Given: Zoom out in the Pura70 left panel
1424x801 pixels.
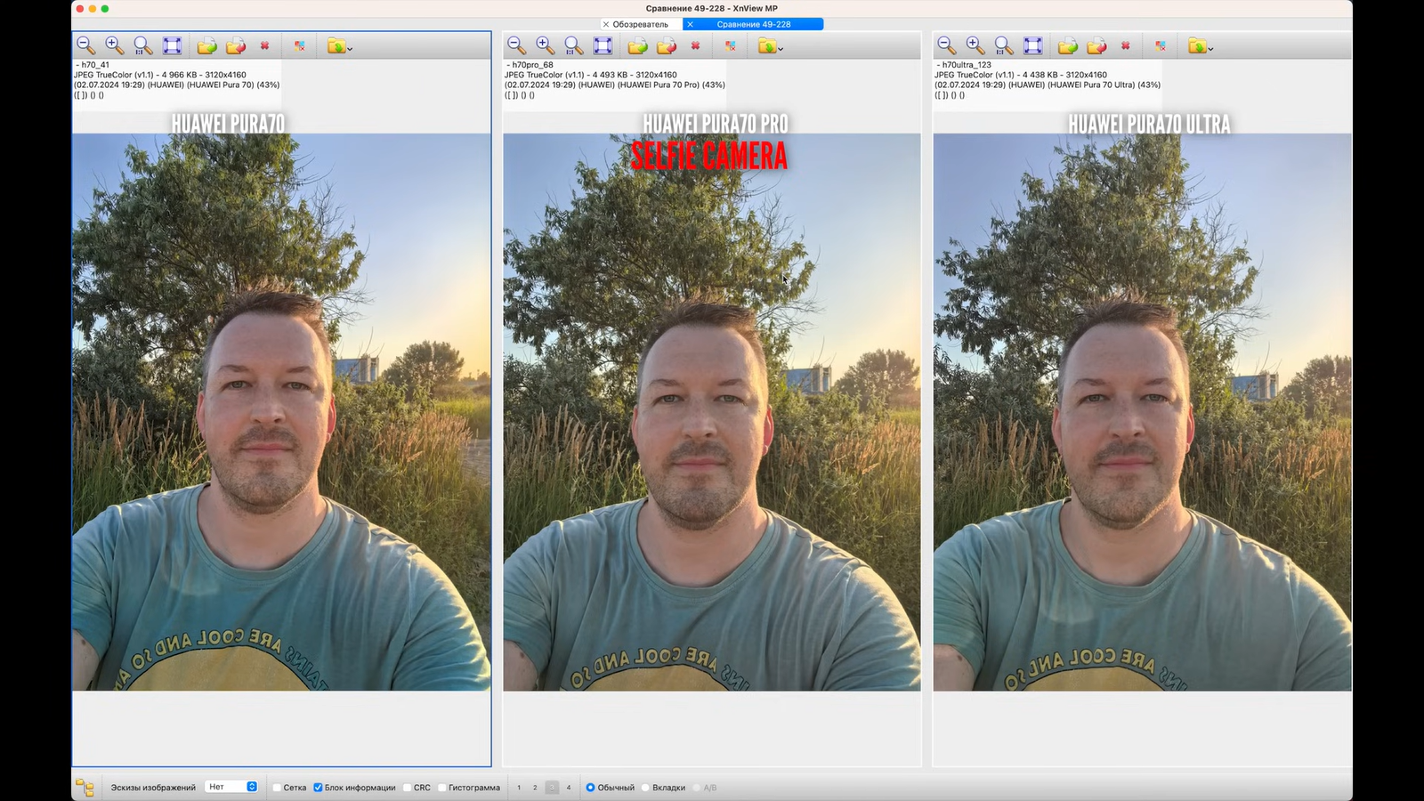Looking at the screenshot, I should pos(85,45).
